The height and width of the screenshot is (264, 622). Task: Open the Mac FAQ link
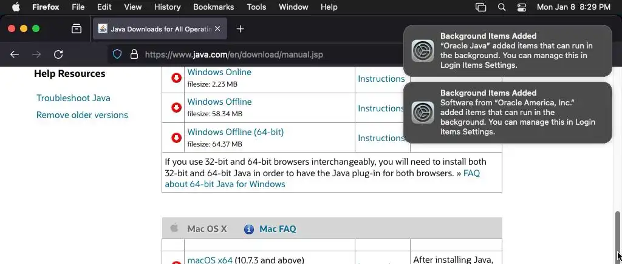[x=278, y=229]
